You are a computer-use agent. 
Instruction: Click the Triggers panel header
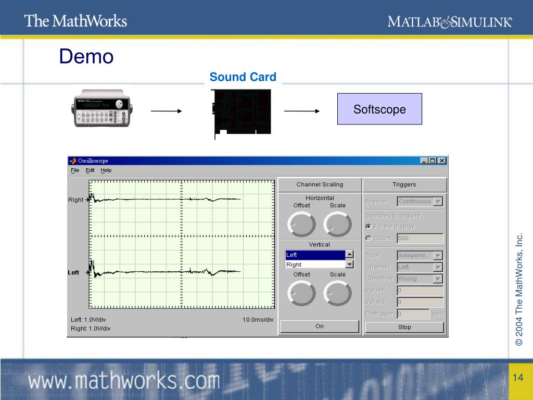[x=404, y=185]
